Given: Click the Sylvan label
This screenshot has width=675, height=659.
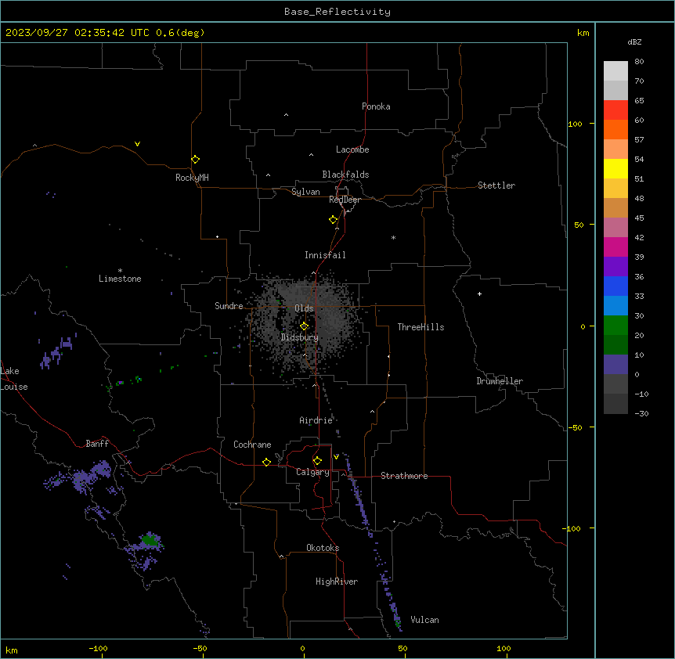Looking at the screenshot, I should coord(305,192).
